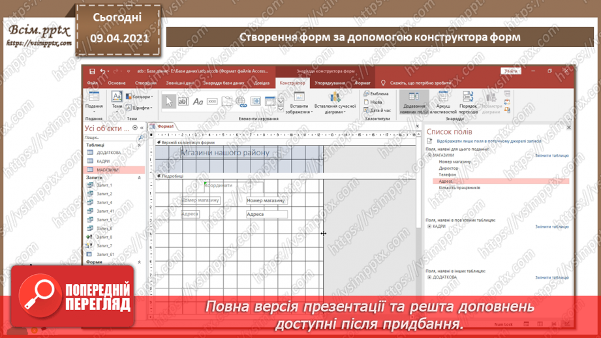This screenshot has width=601, height=338.
Task: Expand the КАДРИ table in field list
Action: tap(429, 226)
